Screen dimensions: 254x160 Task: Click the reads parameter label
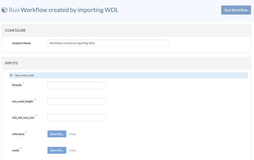pyautogui.click(x=15, y=150)
